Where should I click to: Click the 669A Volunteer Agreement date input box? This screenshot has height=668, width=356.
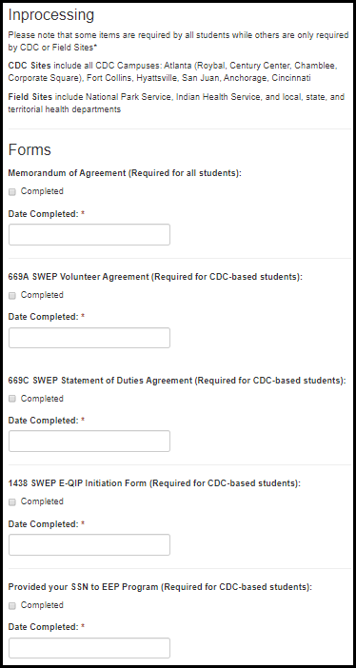point(89,338)
